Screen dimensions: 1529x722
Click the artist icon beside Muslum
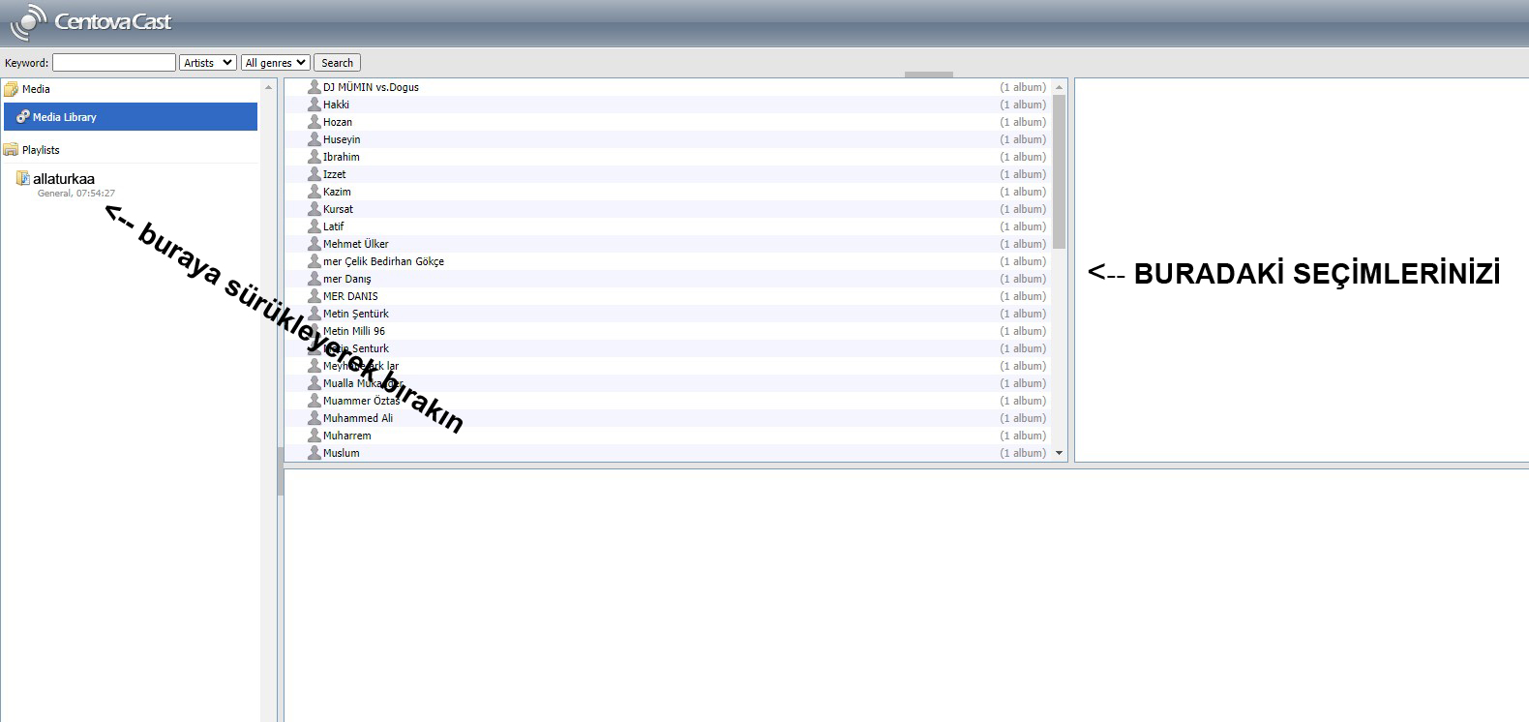tap(315, 453)
